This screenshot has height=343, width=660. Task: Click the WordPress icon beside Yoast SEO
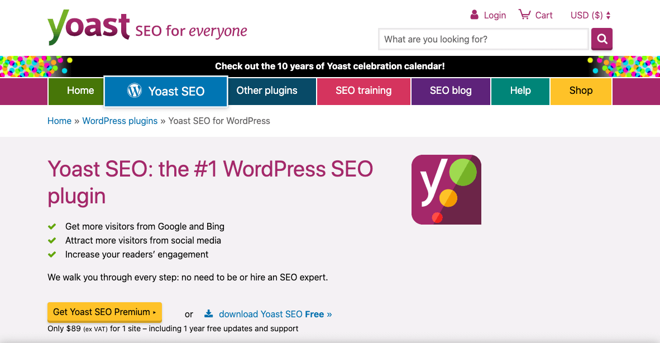(x=134, y=90)
